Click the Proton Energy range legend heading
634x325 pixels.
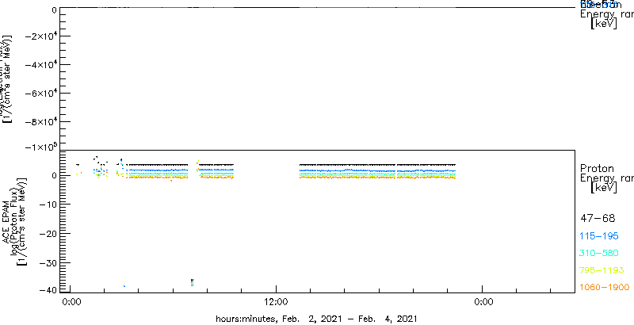606,178
